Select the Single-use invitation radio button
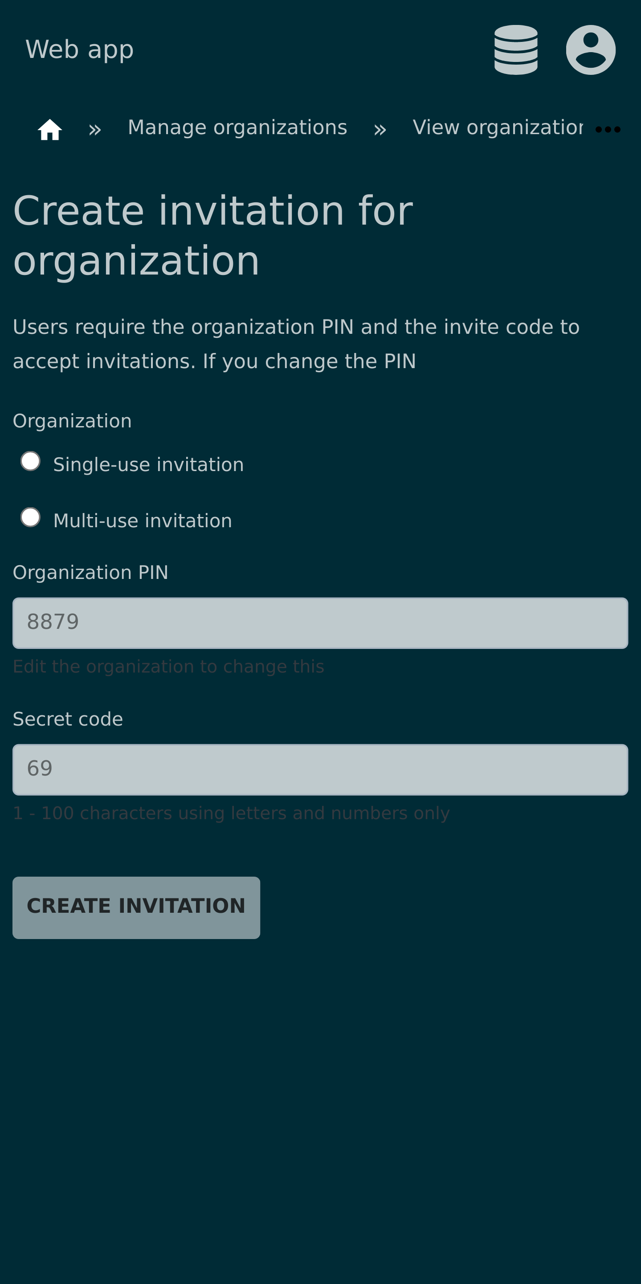 coord(30,461)
